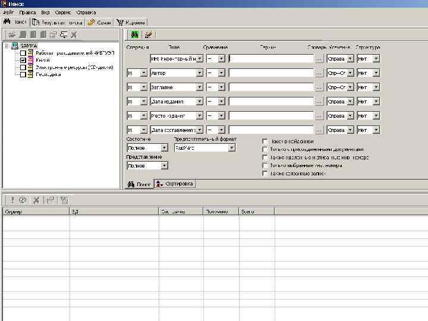Click the pencil clear-form toolbar icon
The height and width of the screenshot is (321, 428).
[149, 34]
